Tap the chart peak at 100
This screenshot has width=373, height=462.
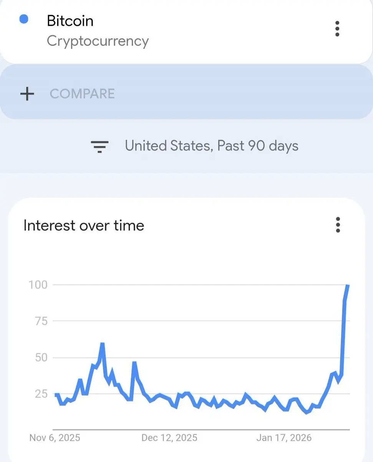tap(347, 286)
